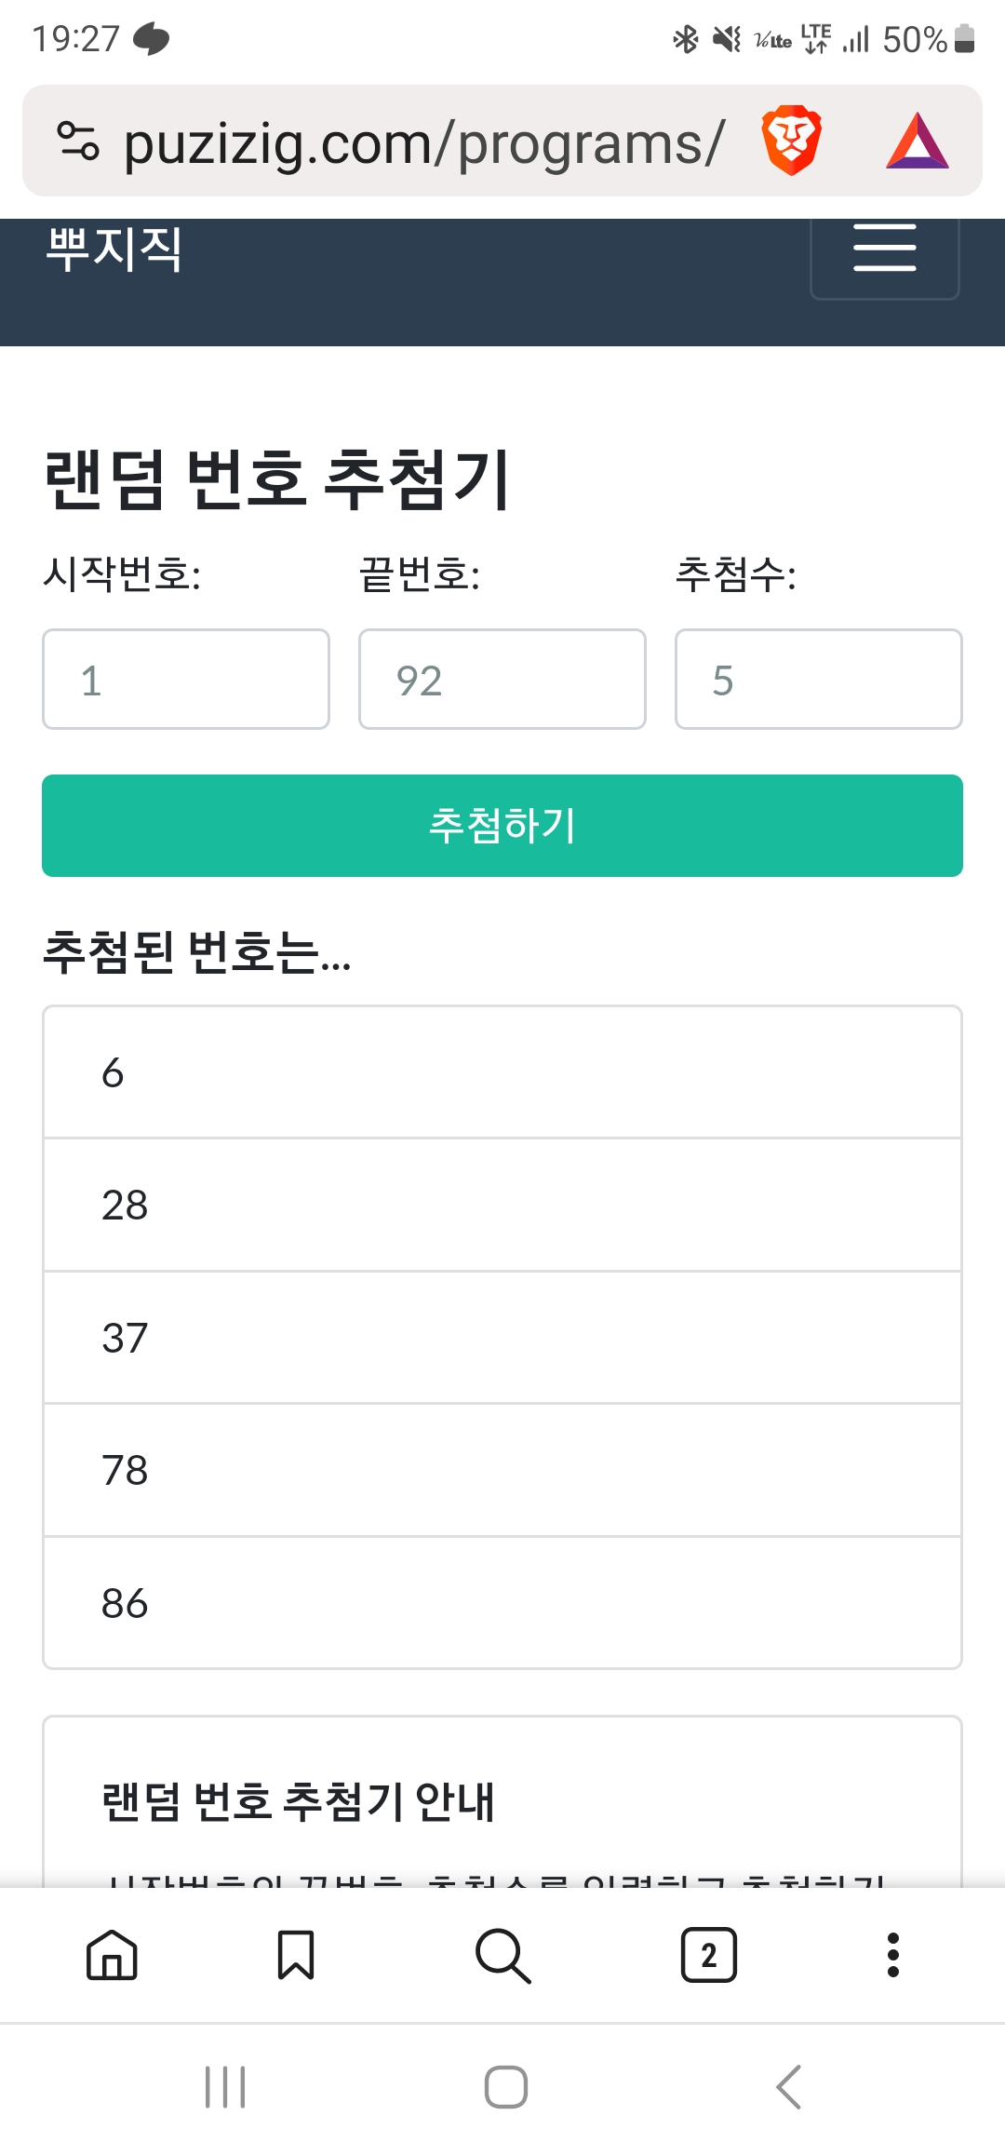Focus the 추첨수 input field
Screen dimensions: 1005x2156
pyautogui.click(x=819, y=680)
